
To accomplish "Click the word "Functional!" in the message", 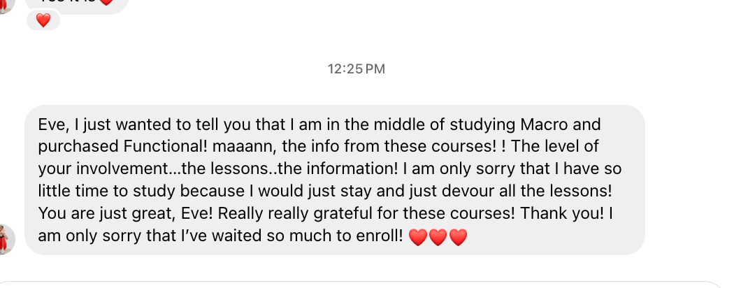I will [166, 147].
